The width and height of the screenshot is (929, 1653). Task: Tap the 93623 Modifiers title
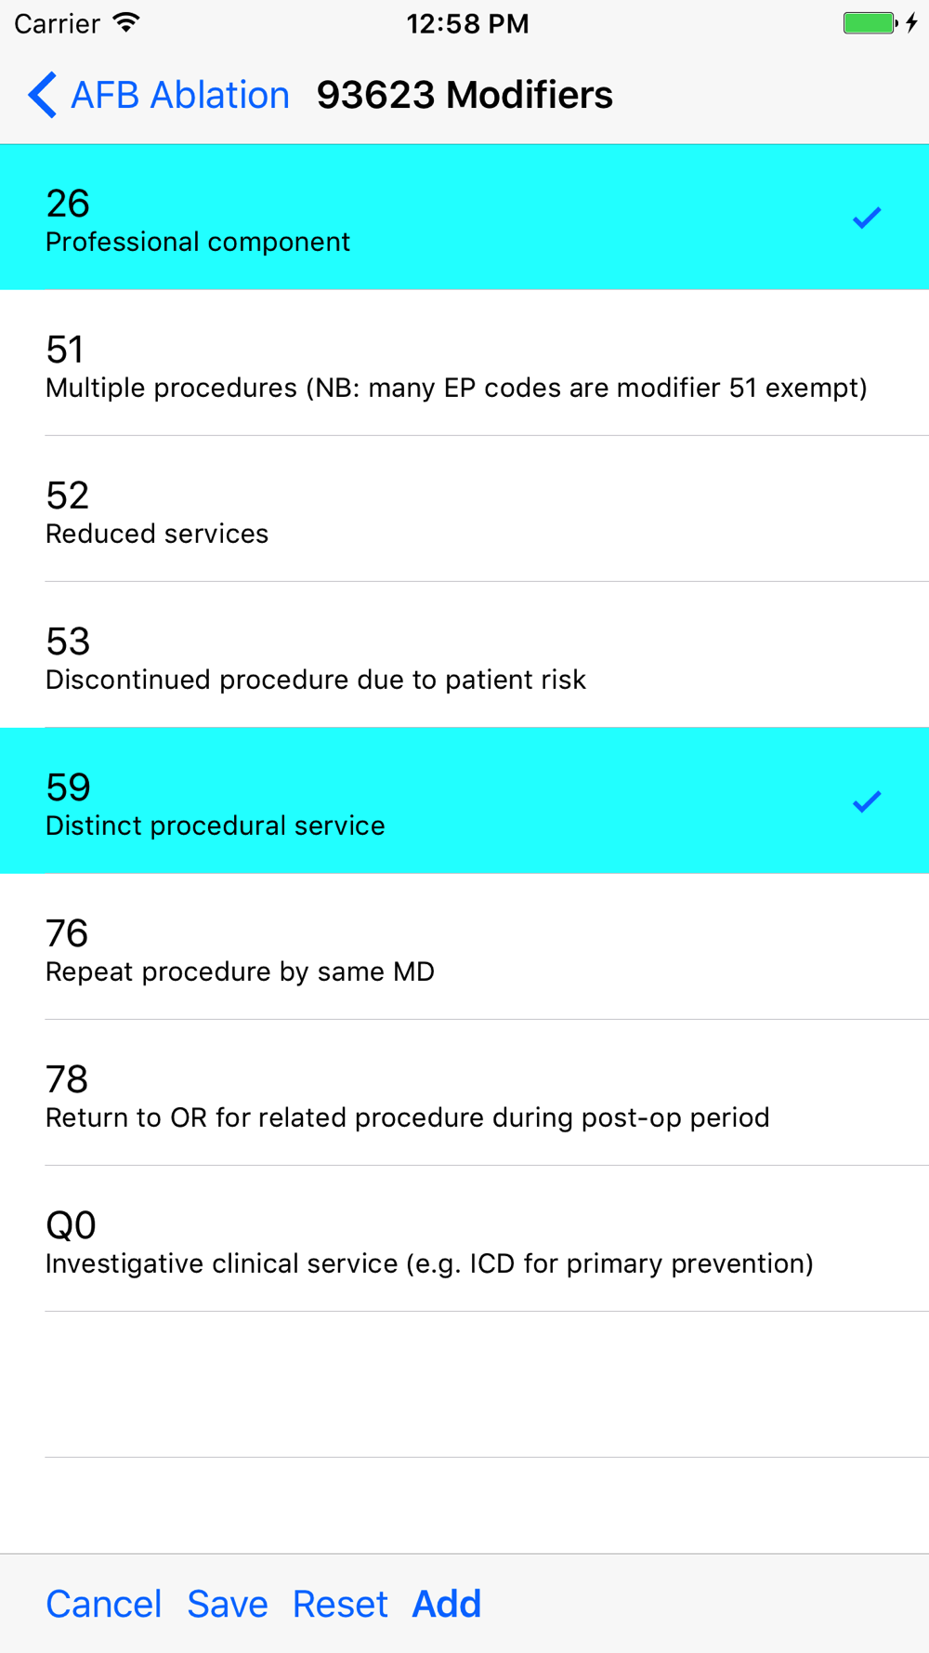pos(464,95)
